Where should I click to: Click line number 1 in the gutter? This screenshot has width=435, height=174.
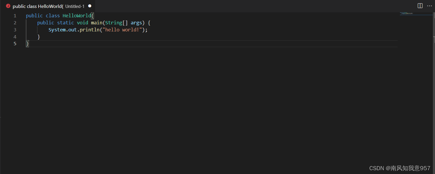(15, 16)
